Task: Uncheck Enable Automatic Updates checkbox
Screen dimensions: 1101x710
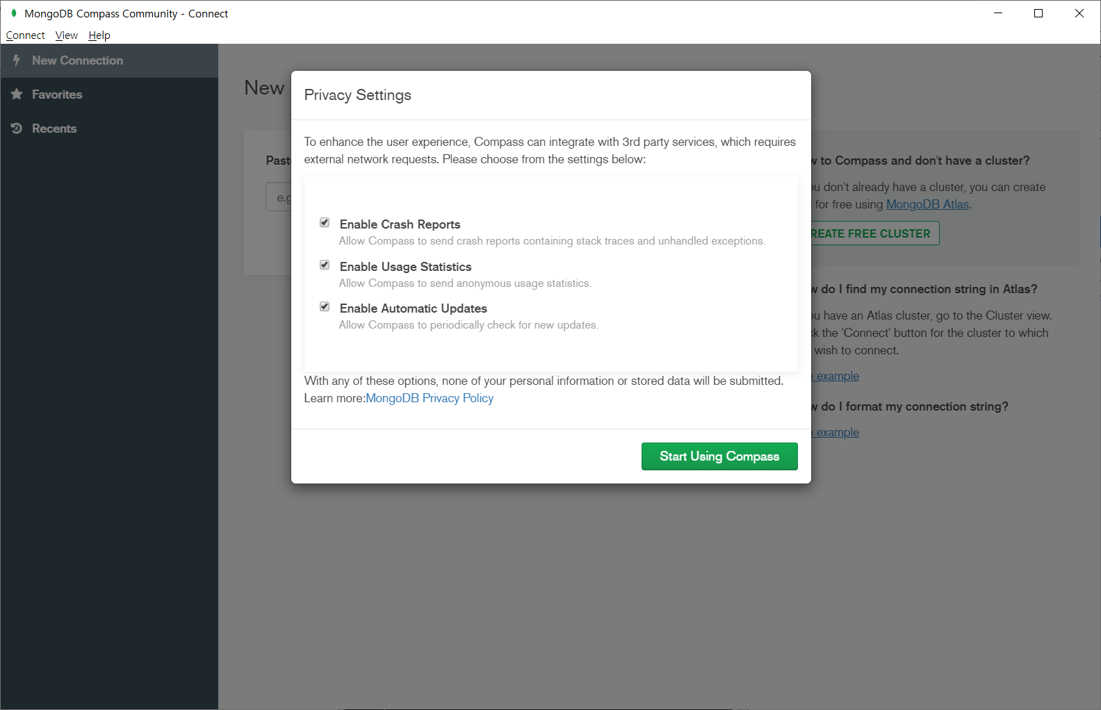Action: click(x=325, y=307)
